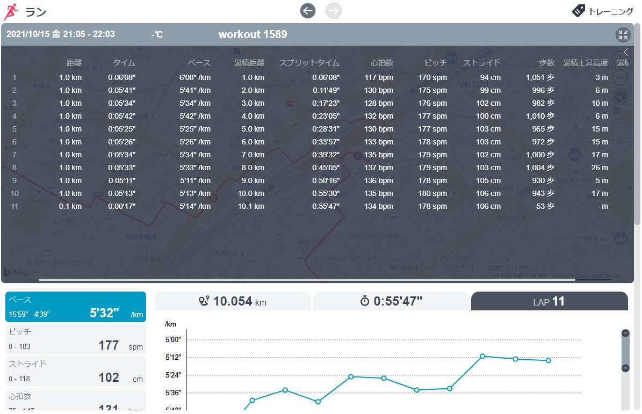642x414 pixels.
Task: Switch to the 0:55'47" time tab
Action: click(x=391, y=301)
